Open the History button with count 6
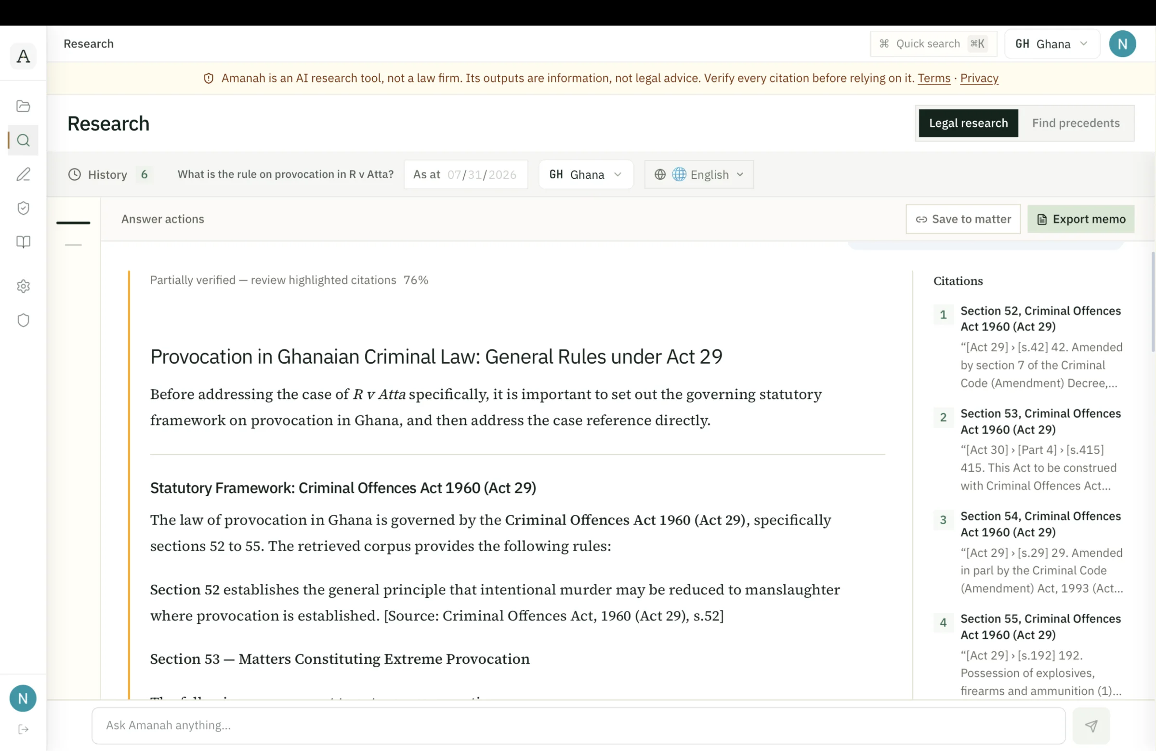1156x751 pixels. (x=110, y=174)
